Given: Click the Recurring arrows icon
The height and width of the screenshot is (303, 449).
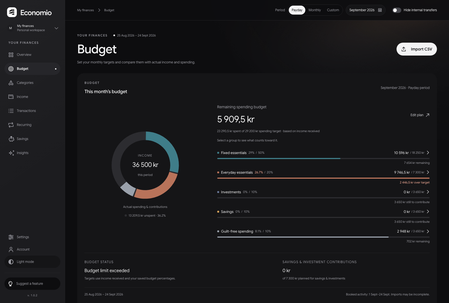Looking at the screenshot, I should tap(11, 125).
